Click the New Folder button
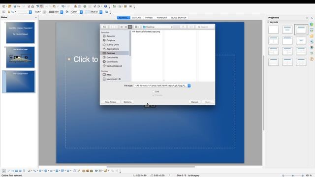The image size is (315, 177). tap(110, 102)
